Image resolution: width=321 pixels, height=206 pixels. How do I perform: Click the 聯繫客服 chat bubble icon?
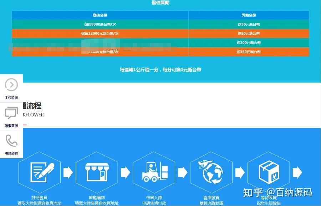click(11, 113)
